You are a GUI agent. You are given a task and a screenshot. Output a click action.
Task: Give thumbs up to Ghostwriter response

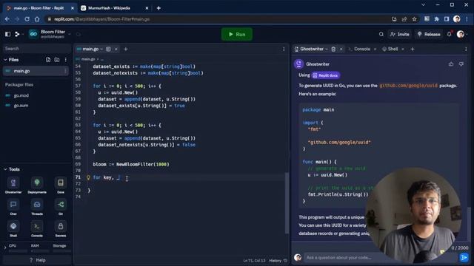[451, 64]
